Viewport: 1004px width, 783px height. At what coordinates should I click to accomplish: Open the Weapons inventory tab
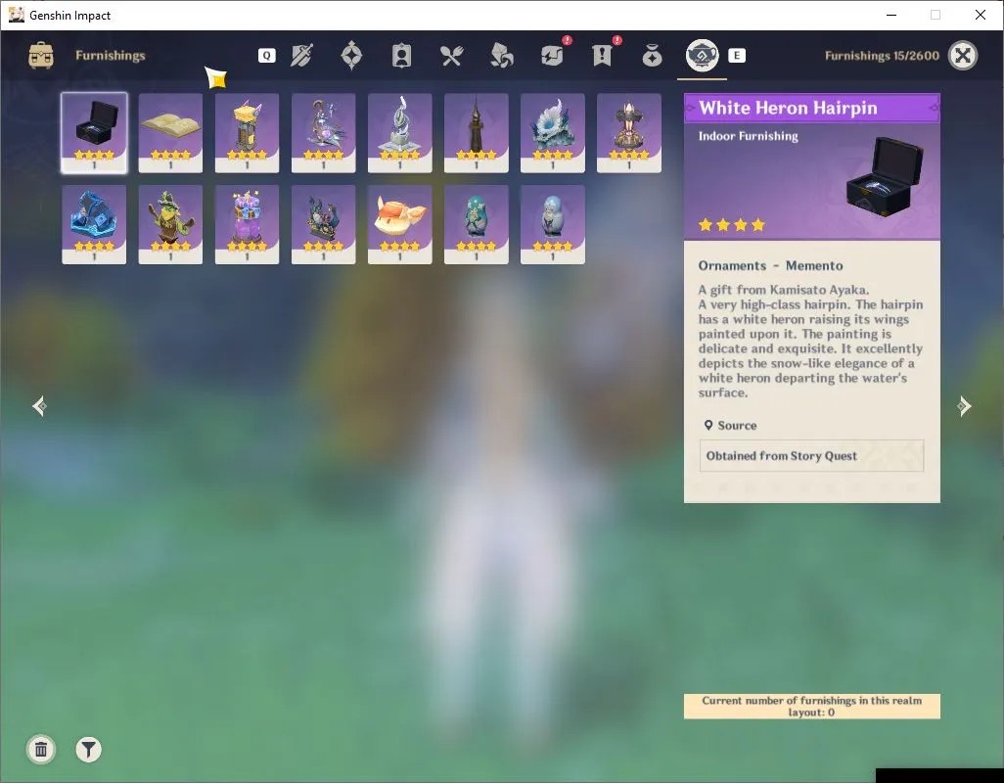pyautogui.click(x=301, y=56)
